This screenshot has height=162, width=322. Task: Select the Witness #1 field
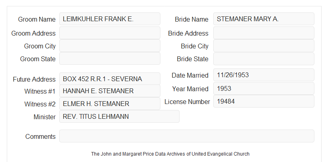point(110,91)
